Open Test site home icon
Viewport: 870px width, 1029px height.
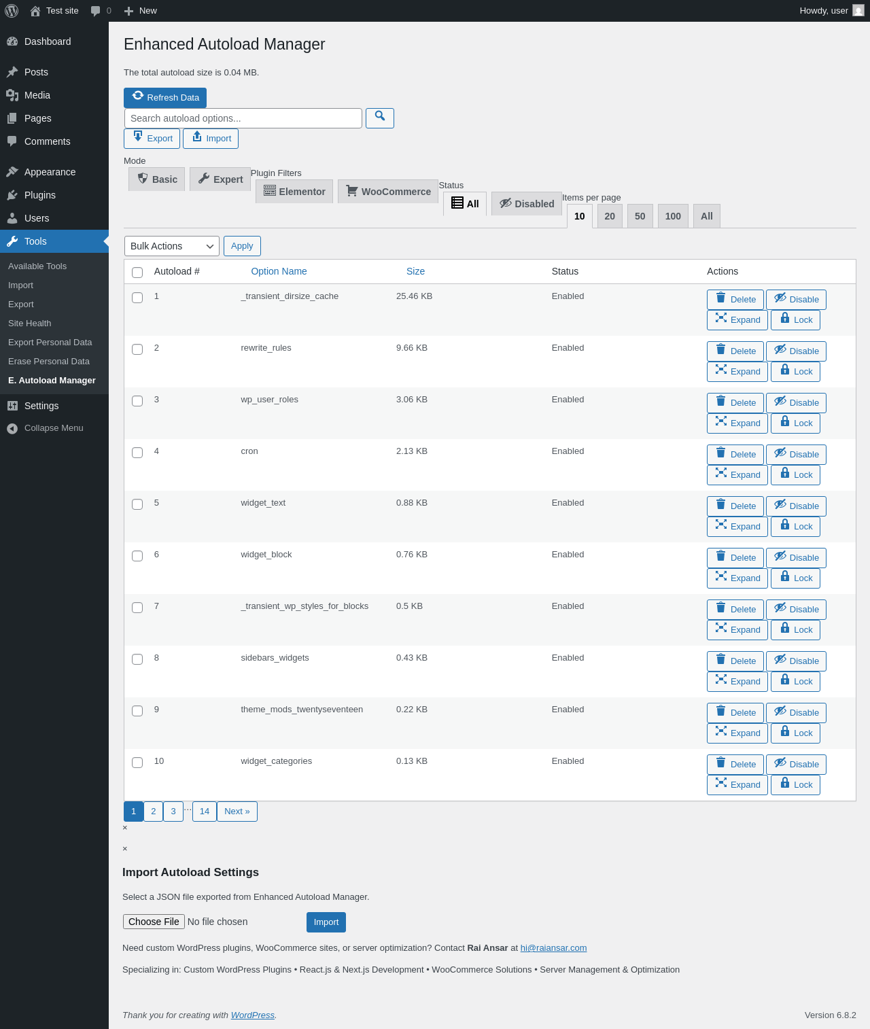pyautogui.click(x=35, y=11)
